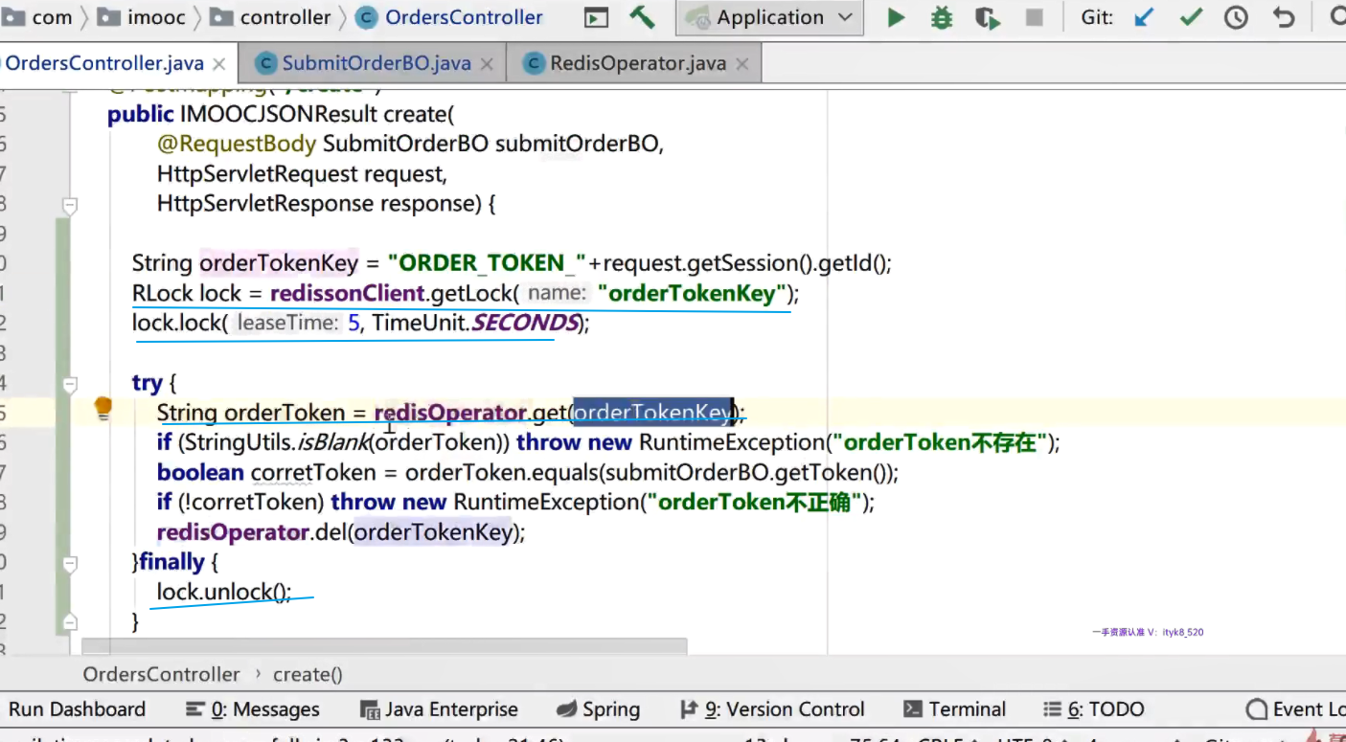Close the OrdersController.java tab

click(x=219, y=64)
